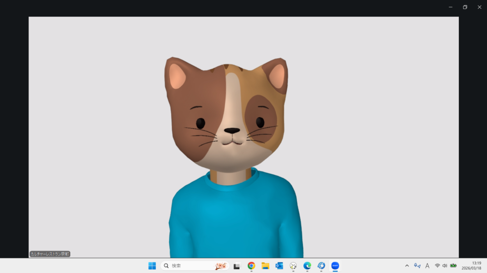
Task: Open the blue circular app right of Edge
Action: coord(321,266)
